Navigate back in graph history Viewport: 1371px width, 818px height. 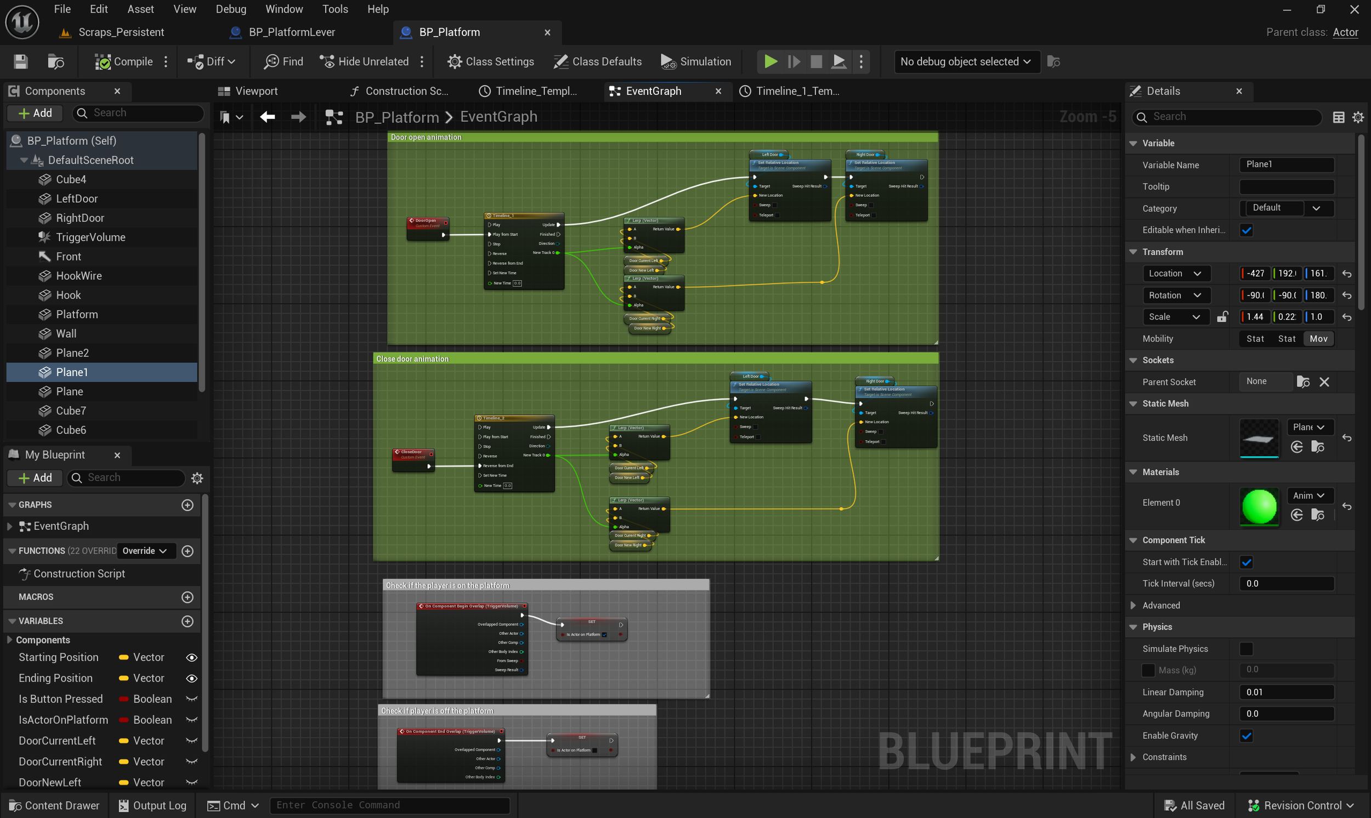coord(268,117)
